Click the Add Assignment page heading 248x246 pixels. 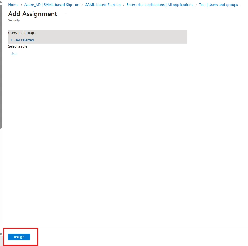click(x=32, y=14)
